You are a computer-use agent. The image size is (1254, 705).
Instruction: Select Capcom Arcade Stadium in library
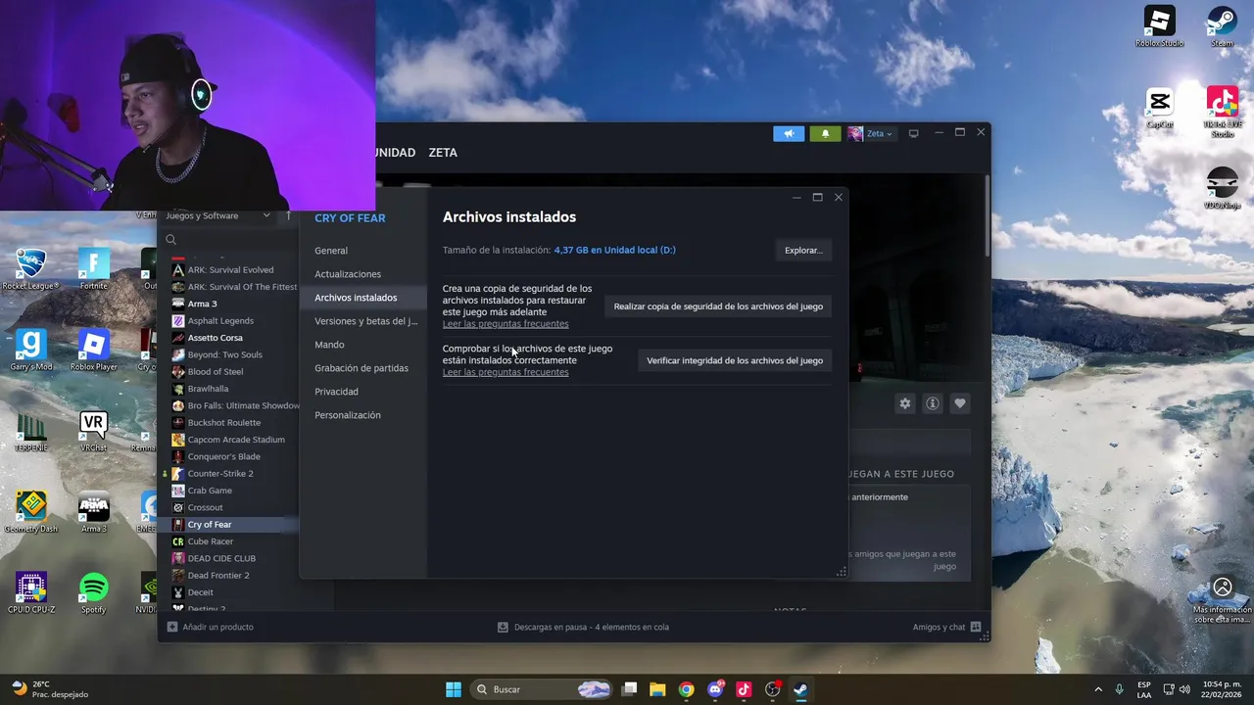230,440
